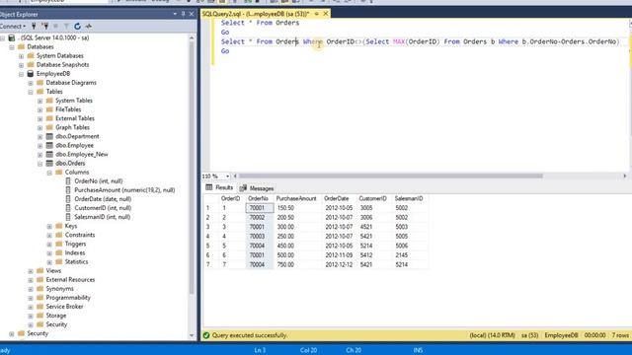
Task: Expand the Database Diagrams folder
Action: coord(31,83)
